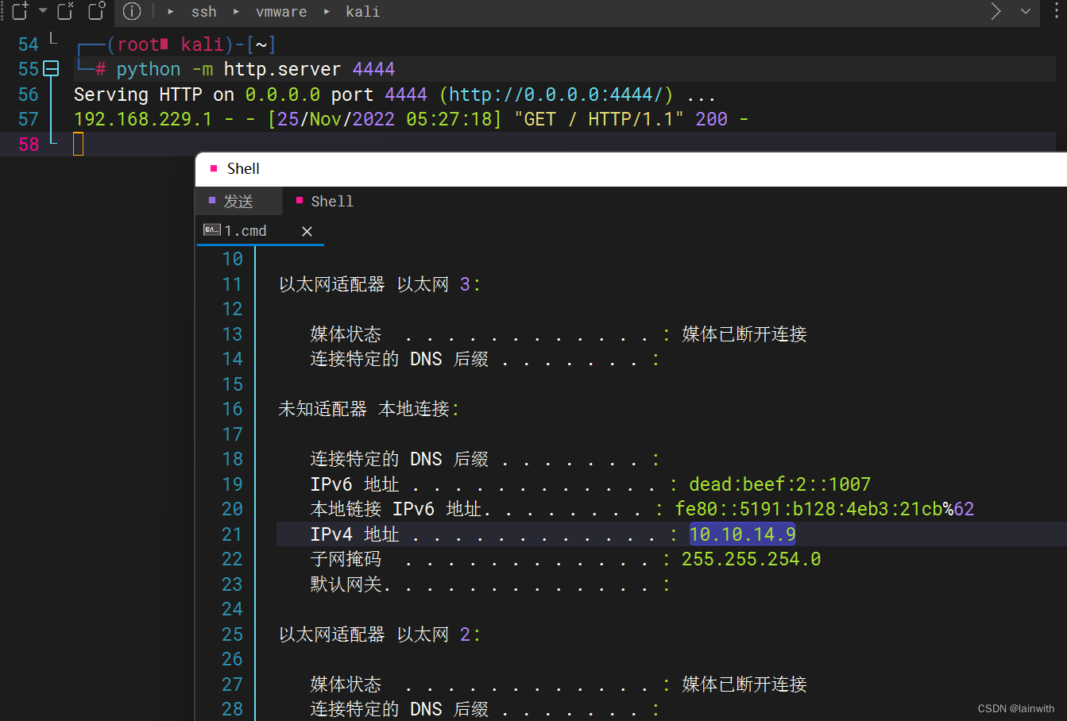Click the 子网掩码 label
This screenshot has height=721, width=1067.
[346, 559]
